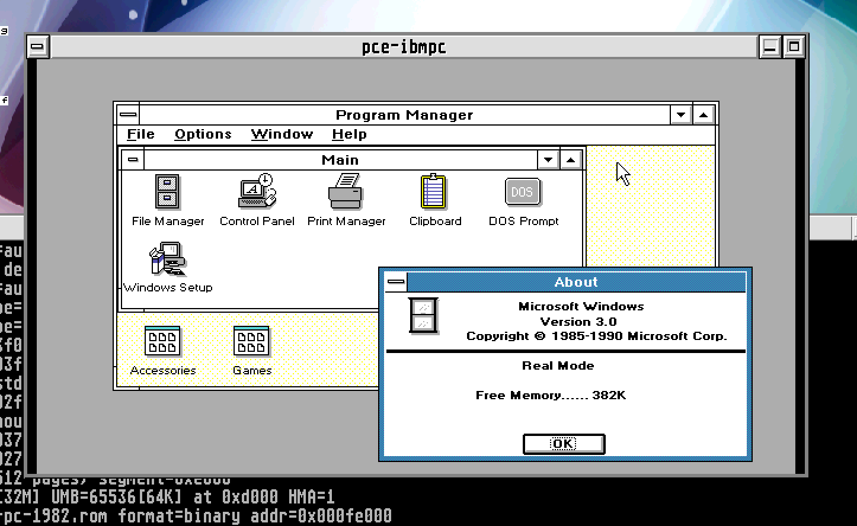This screenshot has height=526, width=857.
Task: Open the Program Manager control menu box
Action: click(128, 114)
